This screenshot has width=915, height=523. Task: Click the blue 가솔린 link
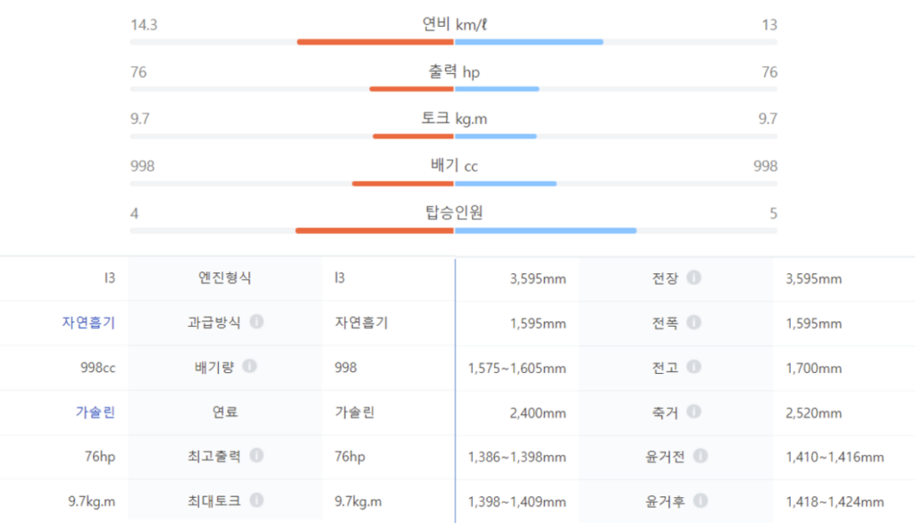point(96,412)
